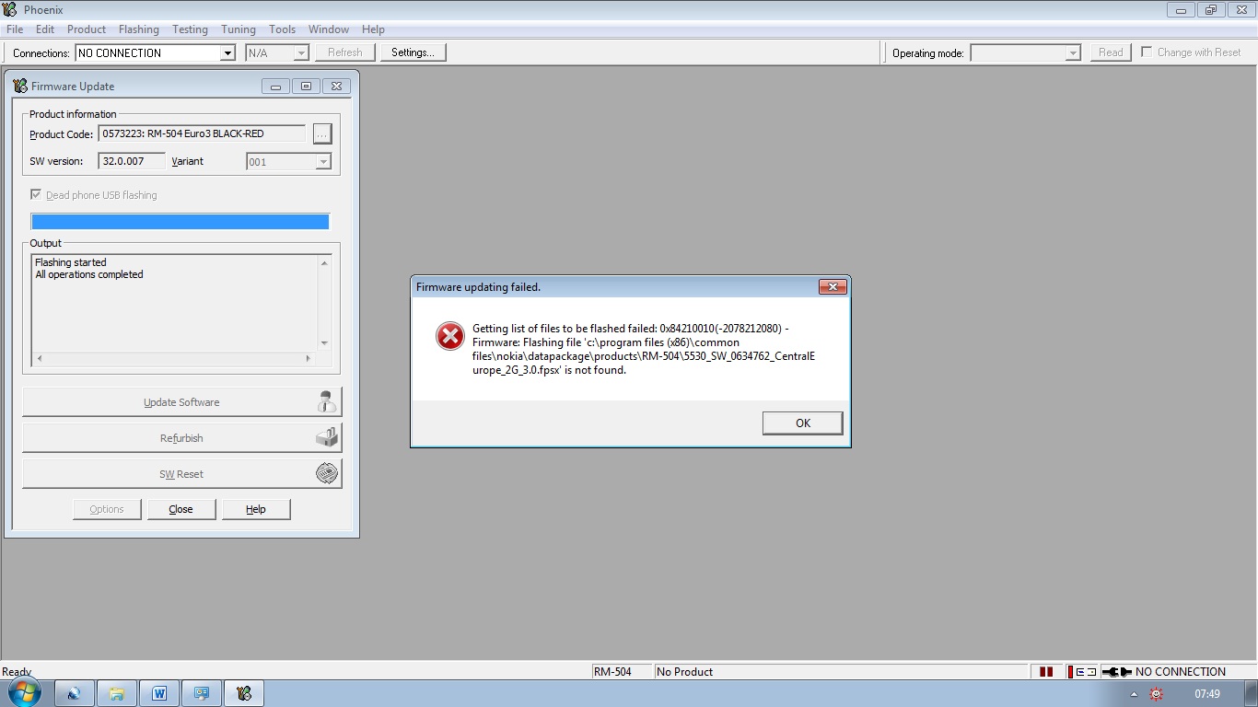Close the Firmware Update child window with X
The height and width of the screenshot is (707, 1258).
[x=336, y=86]
